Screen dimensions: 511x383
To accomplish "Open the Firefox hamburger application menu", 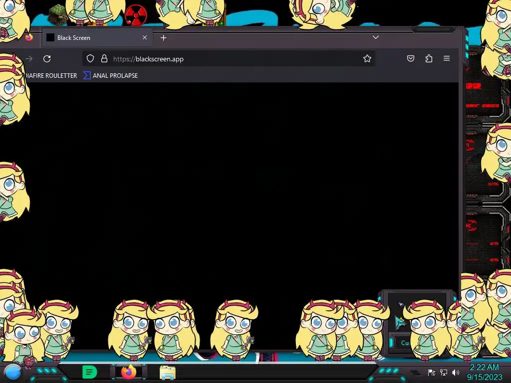I will 447,58.
